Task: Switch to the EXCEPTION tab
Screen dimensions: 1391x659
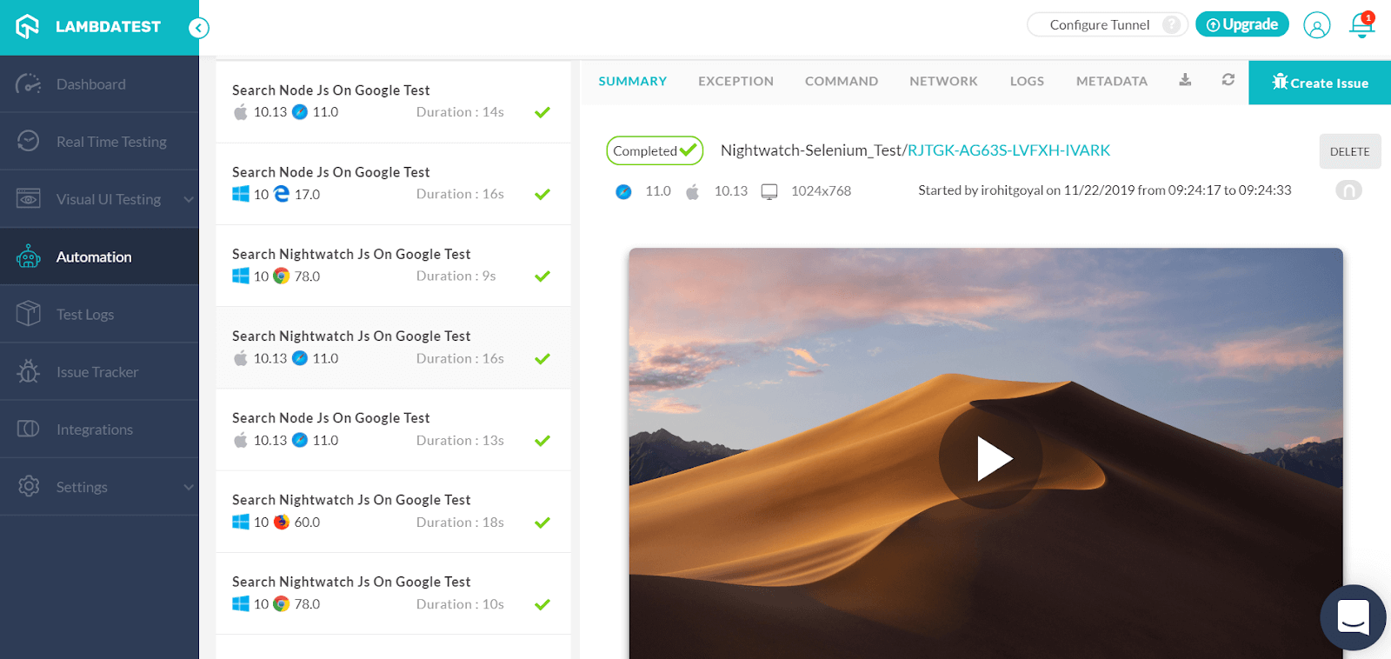Action: (735, 81)
